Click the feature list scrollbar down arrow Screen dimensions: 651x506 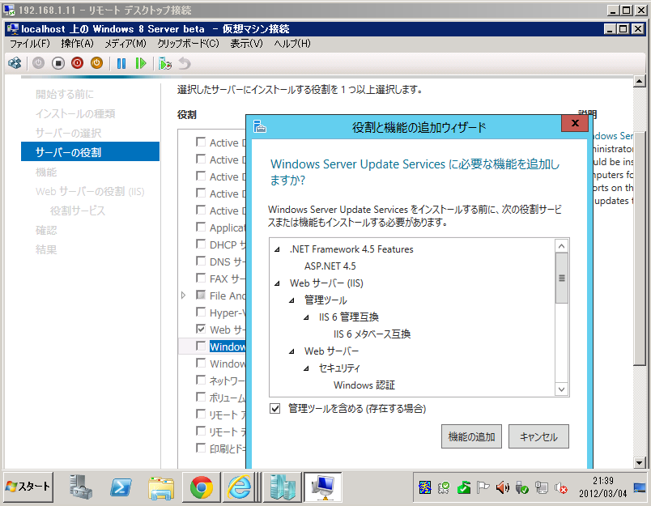(x=562, y=389)
